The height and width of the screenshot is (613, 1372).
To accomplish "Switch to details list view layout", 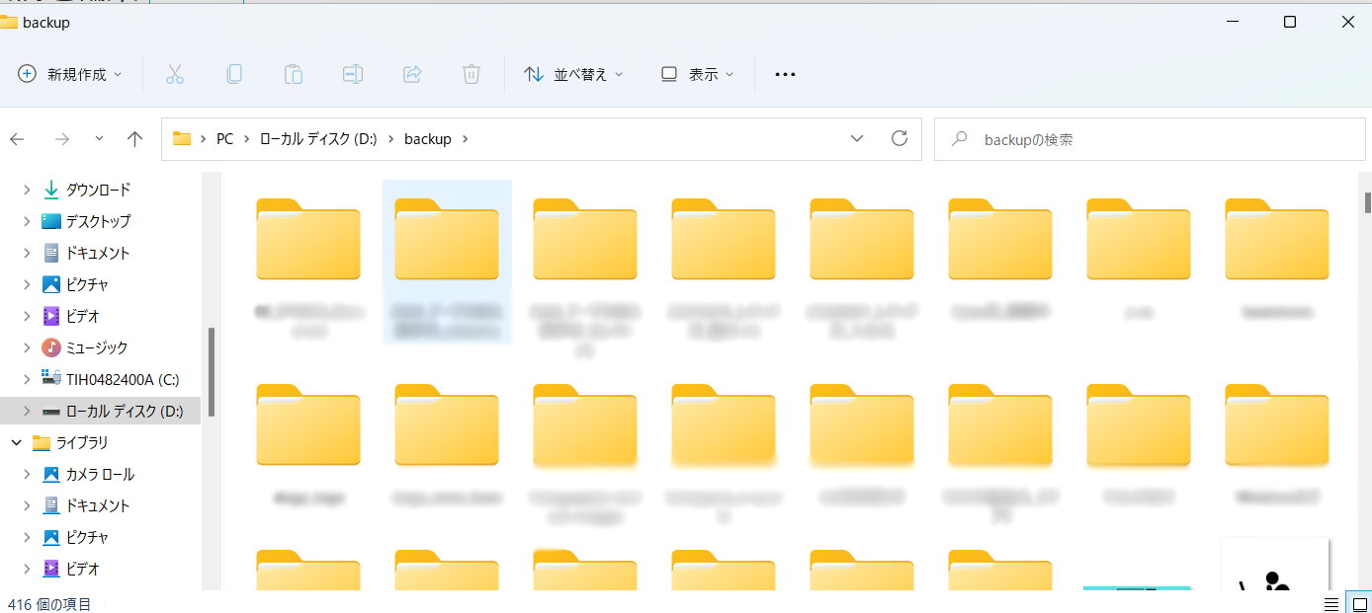I will [1331, 604].
